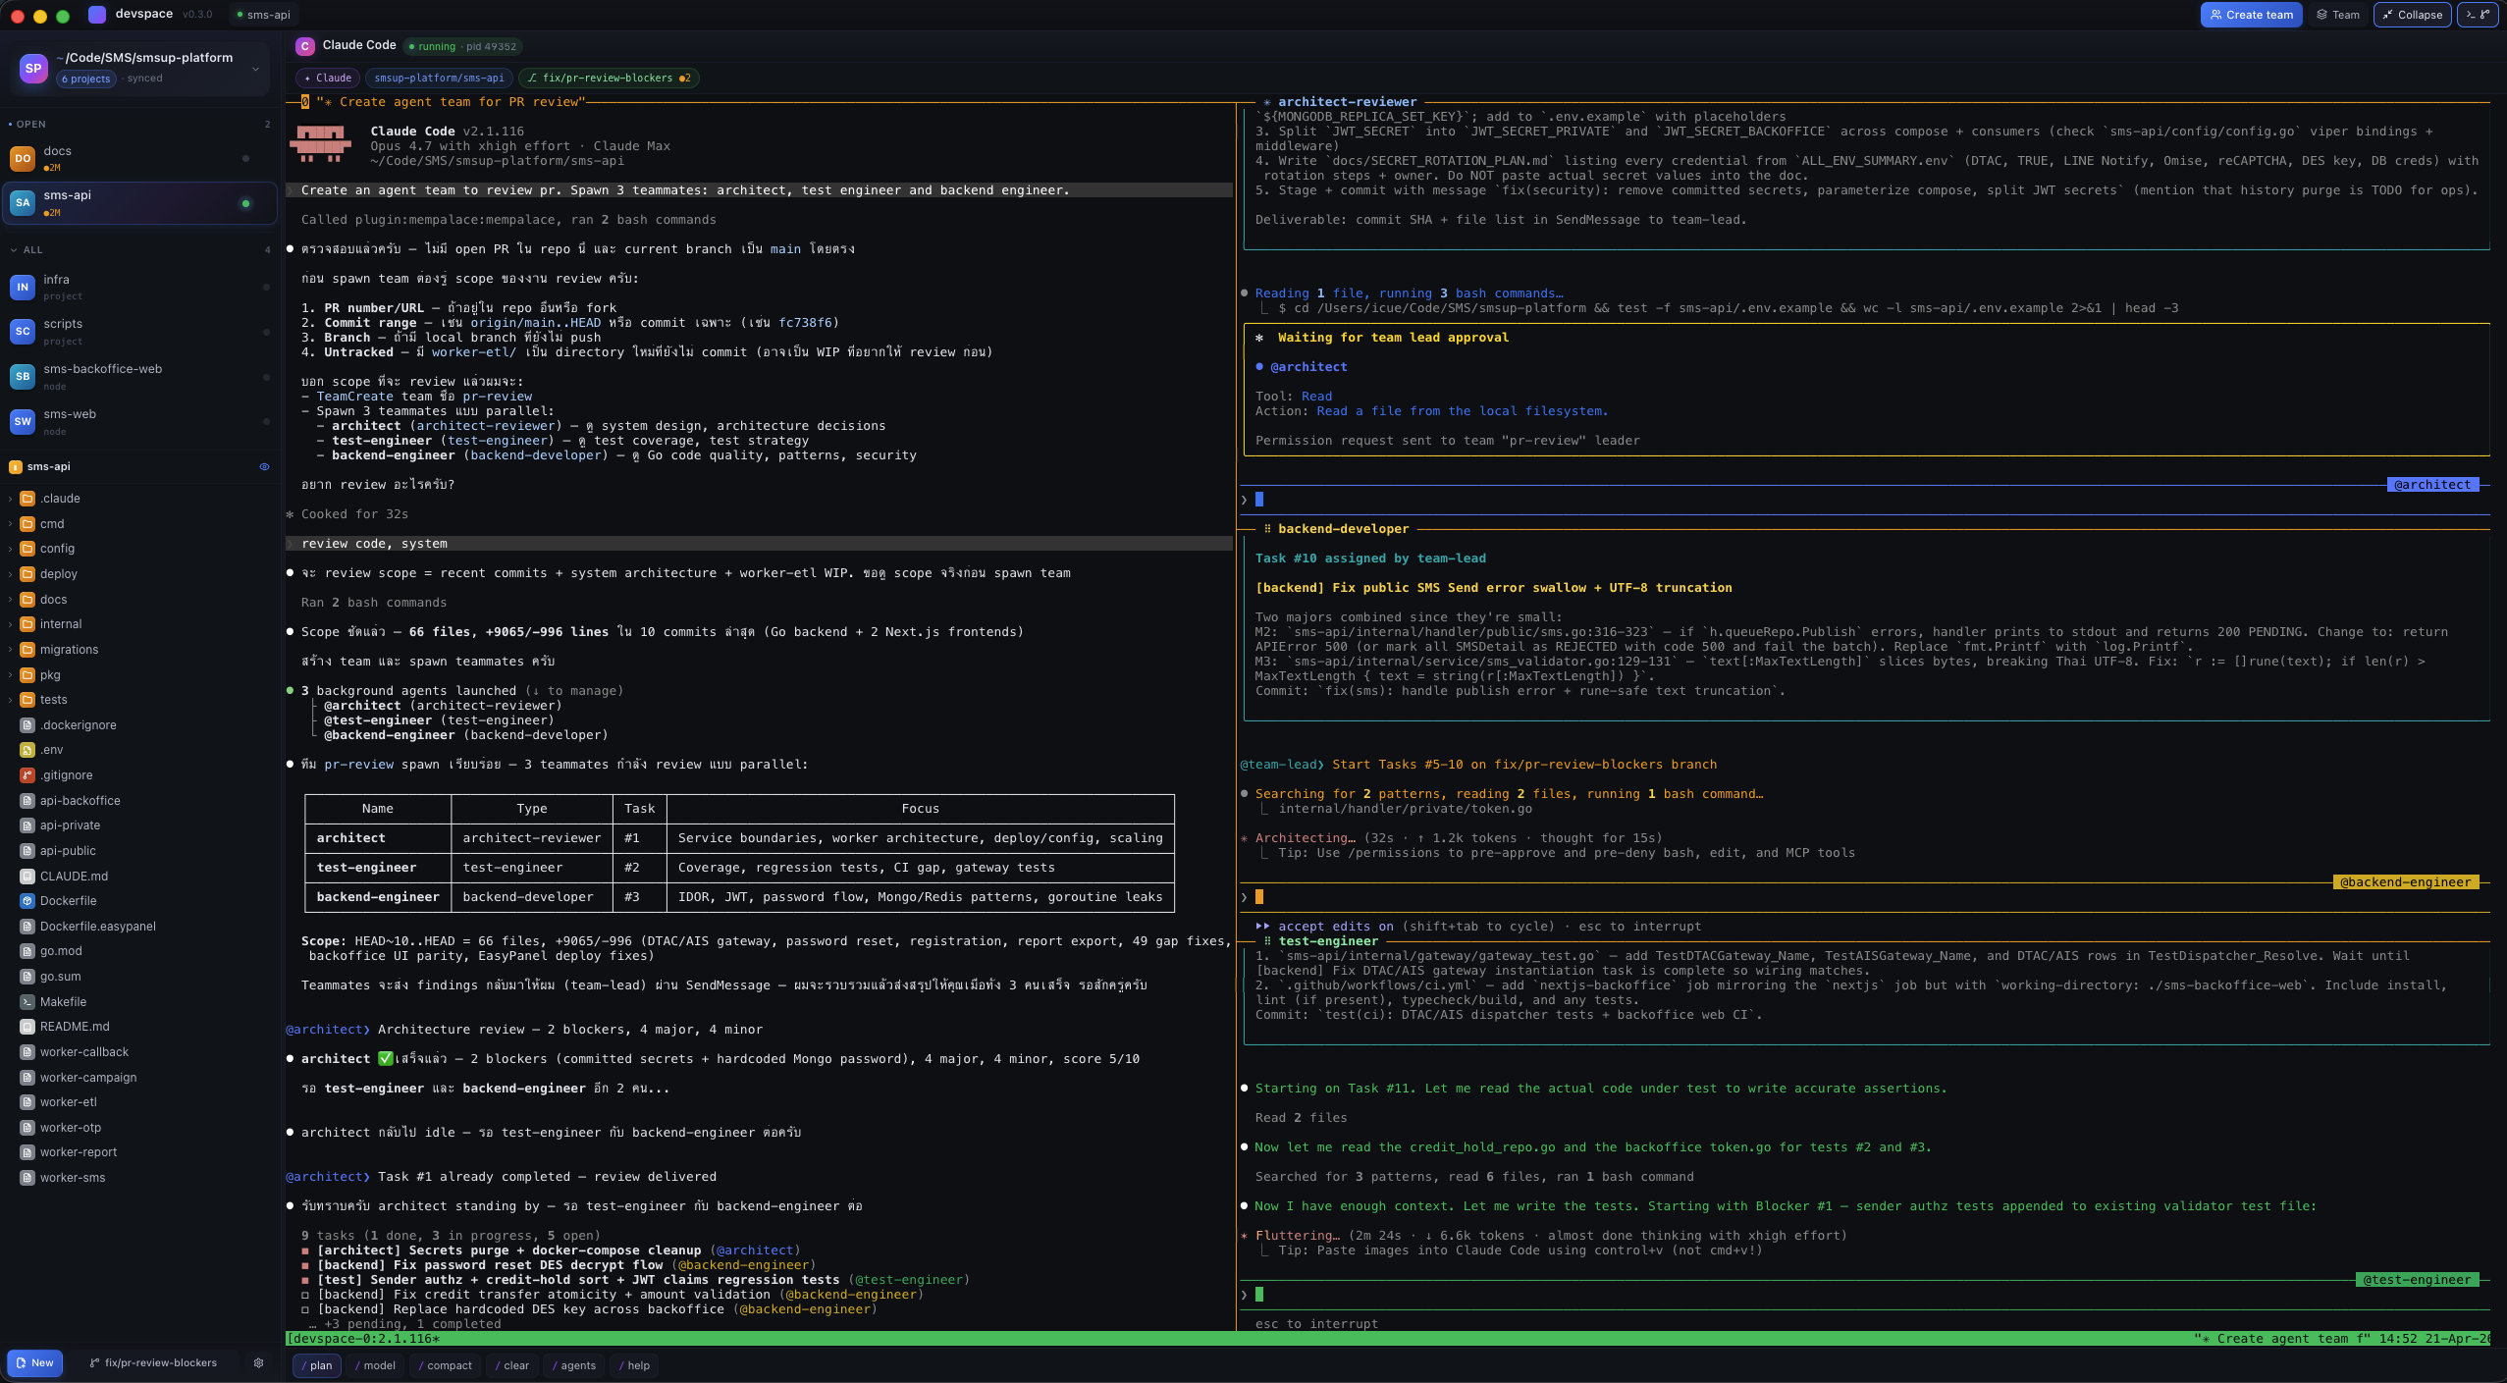Expand the deploy folder

click(x=10, y=574)
